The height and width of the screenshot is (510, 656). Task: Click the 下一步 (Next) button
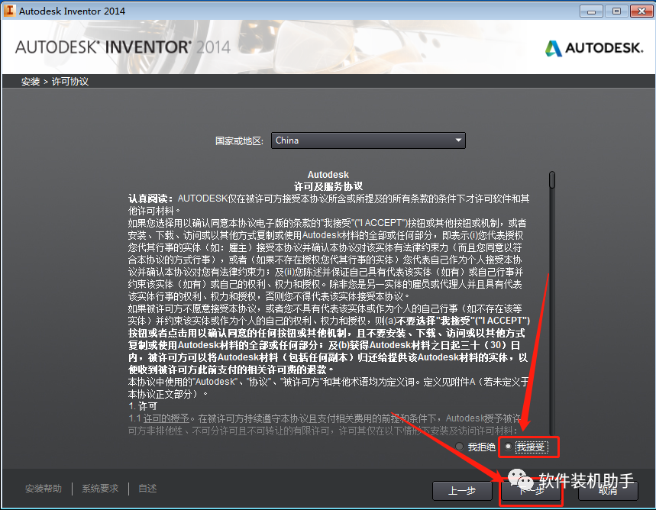point(532,491)
